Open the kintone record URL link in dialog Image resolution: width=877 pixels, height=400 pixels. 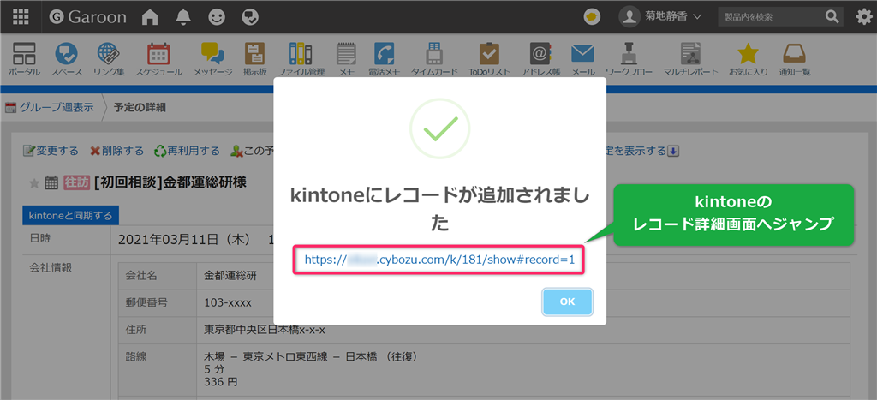point(439,260)
